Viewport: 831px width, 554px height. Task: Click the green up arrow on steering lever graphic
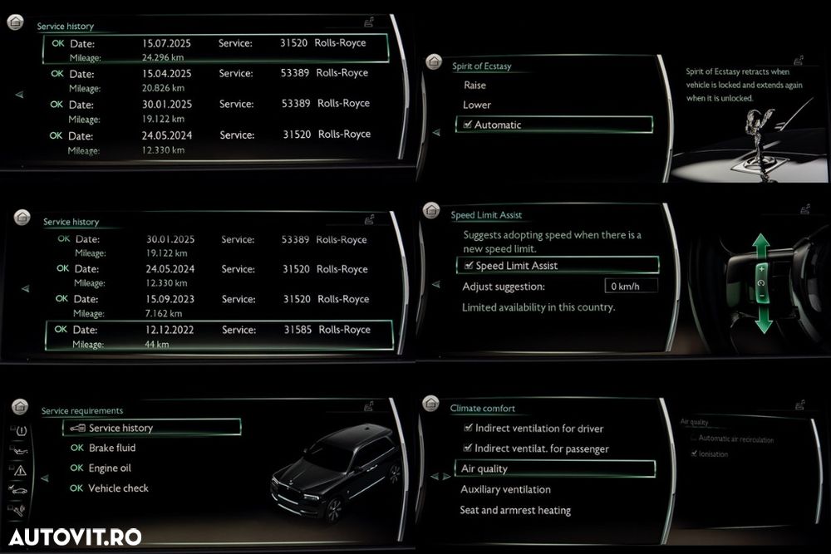761,245
